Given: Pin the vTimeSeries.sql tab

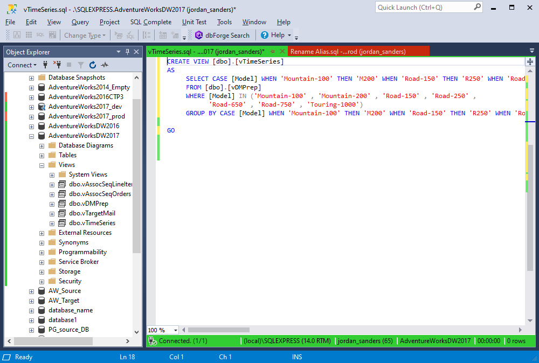Looking at the screenshot, I should tap(273, 52).
